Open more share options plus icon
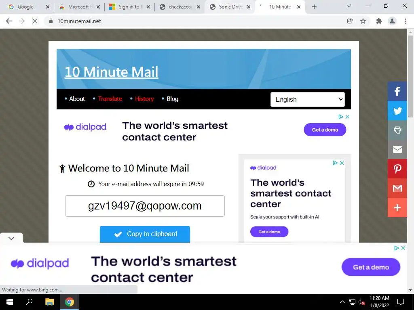Viewport: 414px width, 310px height. (397, 207)
